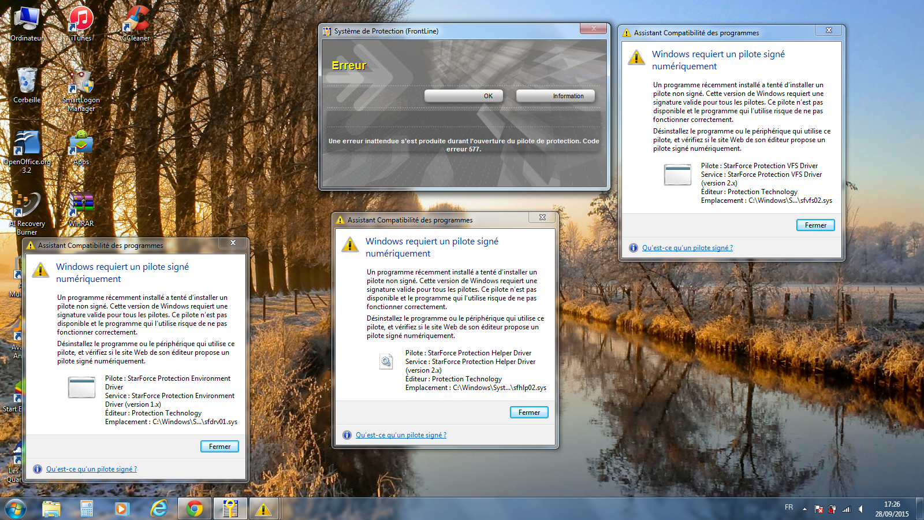Switch to the FrontLine protection taskbar item
Viewport: 924px width, 520px height.
tap(230, 509)
